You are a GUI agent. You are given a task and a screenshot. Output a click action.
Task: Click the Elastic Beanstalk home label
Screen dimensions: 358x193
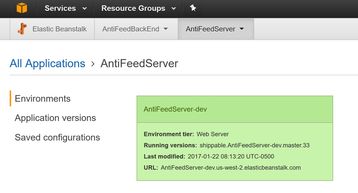tap(59, 29)
